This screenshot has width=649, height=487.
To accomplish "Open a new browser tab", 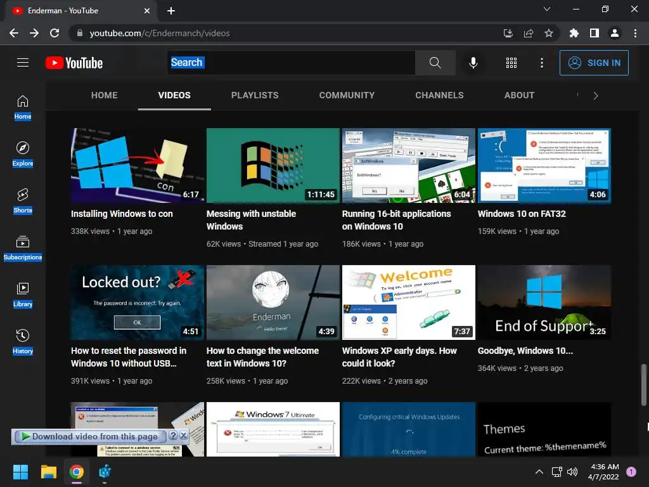I will pos(171,11).
